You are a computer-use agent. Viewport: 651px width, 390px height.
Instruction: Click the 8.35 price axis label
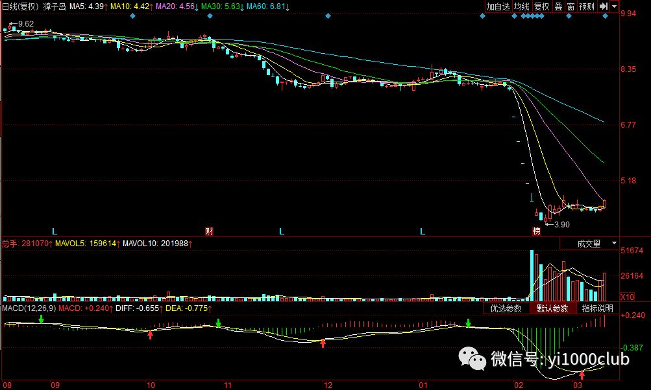click(x=628, y=69)
